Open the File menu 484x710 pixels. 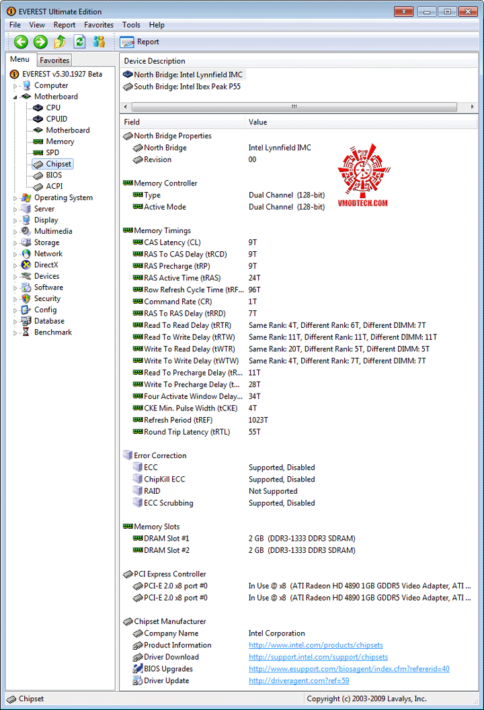15,25
